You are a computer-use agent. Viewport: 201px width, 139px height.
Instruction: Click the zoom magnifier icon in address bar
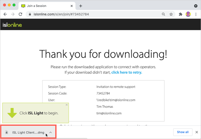[x=163, y=14]
